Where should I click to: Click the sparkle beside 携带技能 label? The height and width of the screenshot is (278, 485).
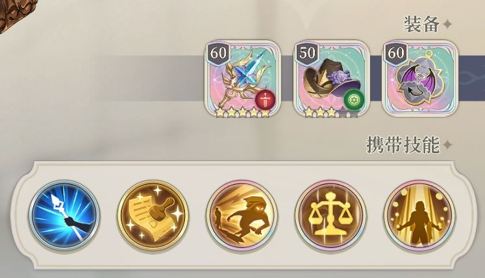[x=447, y=145]
